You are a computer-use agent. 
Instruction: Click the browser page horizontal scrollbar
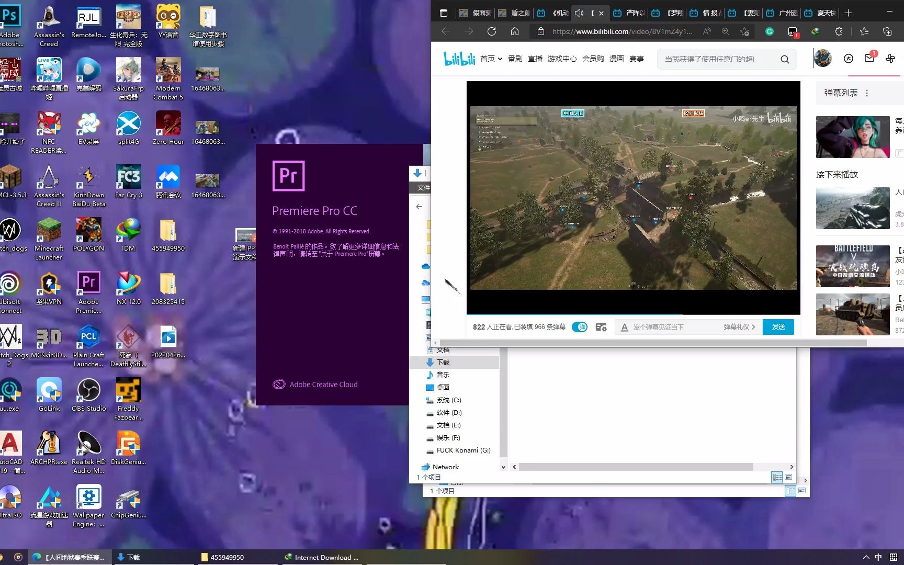point(652,343)
